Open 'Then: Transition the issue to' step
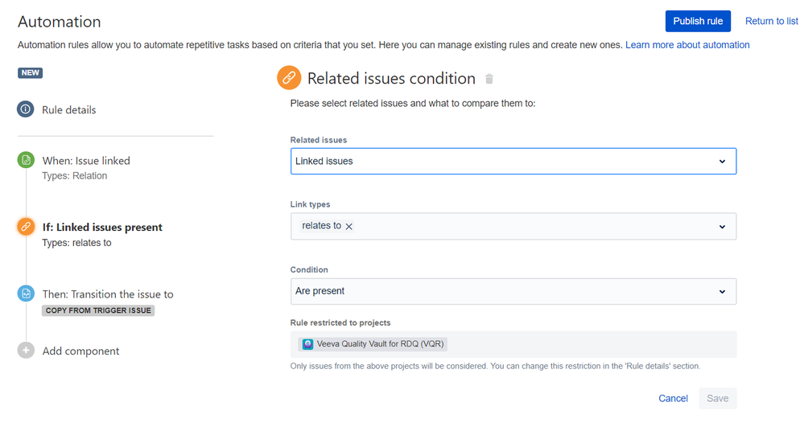The width and height of the screenshot is (804, 431). (x=108, y=294)
